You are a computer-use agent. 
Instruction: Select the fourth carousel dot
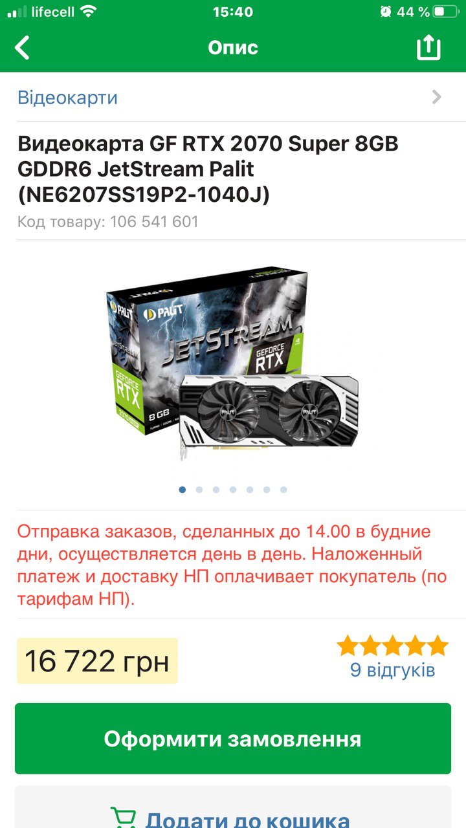[233, 490]
